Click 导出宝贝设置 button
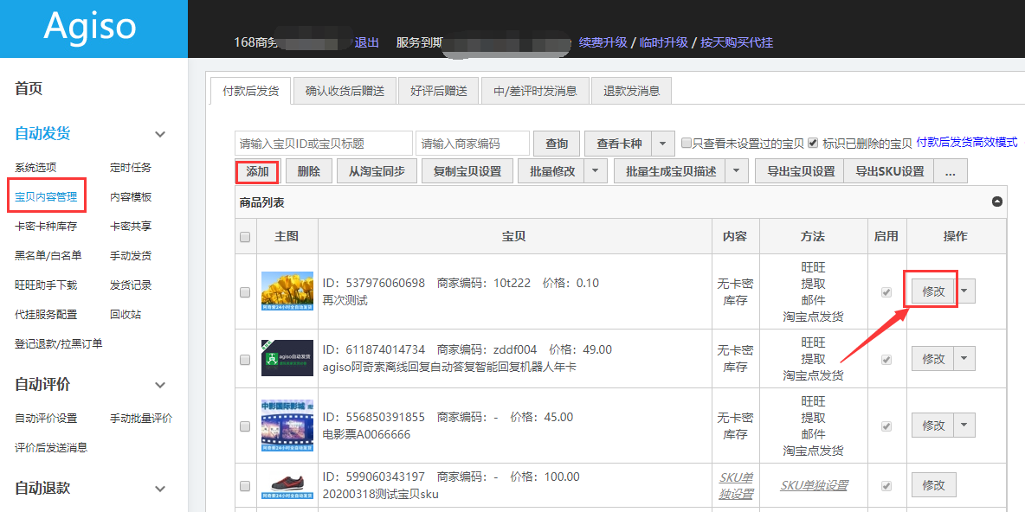 [x=801, y=172]
